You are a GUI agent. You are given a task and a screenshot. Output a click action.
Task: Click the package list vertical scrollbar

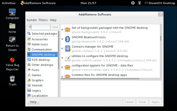point(161,38)
